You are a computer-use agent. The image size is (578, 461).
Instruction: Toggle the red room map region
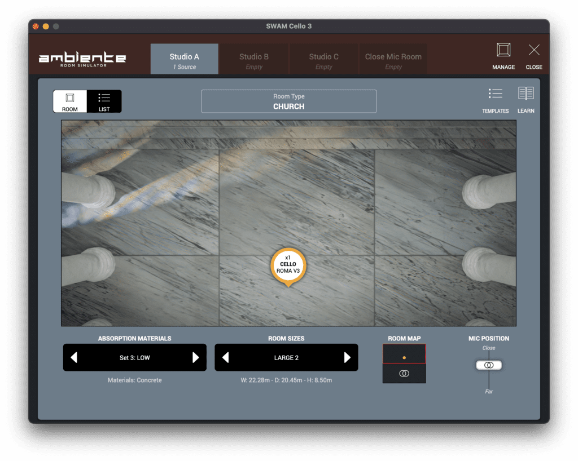[x=404, y=353]
